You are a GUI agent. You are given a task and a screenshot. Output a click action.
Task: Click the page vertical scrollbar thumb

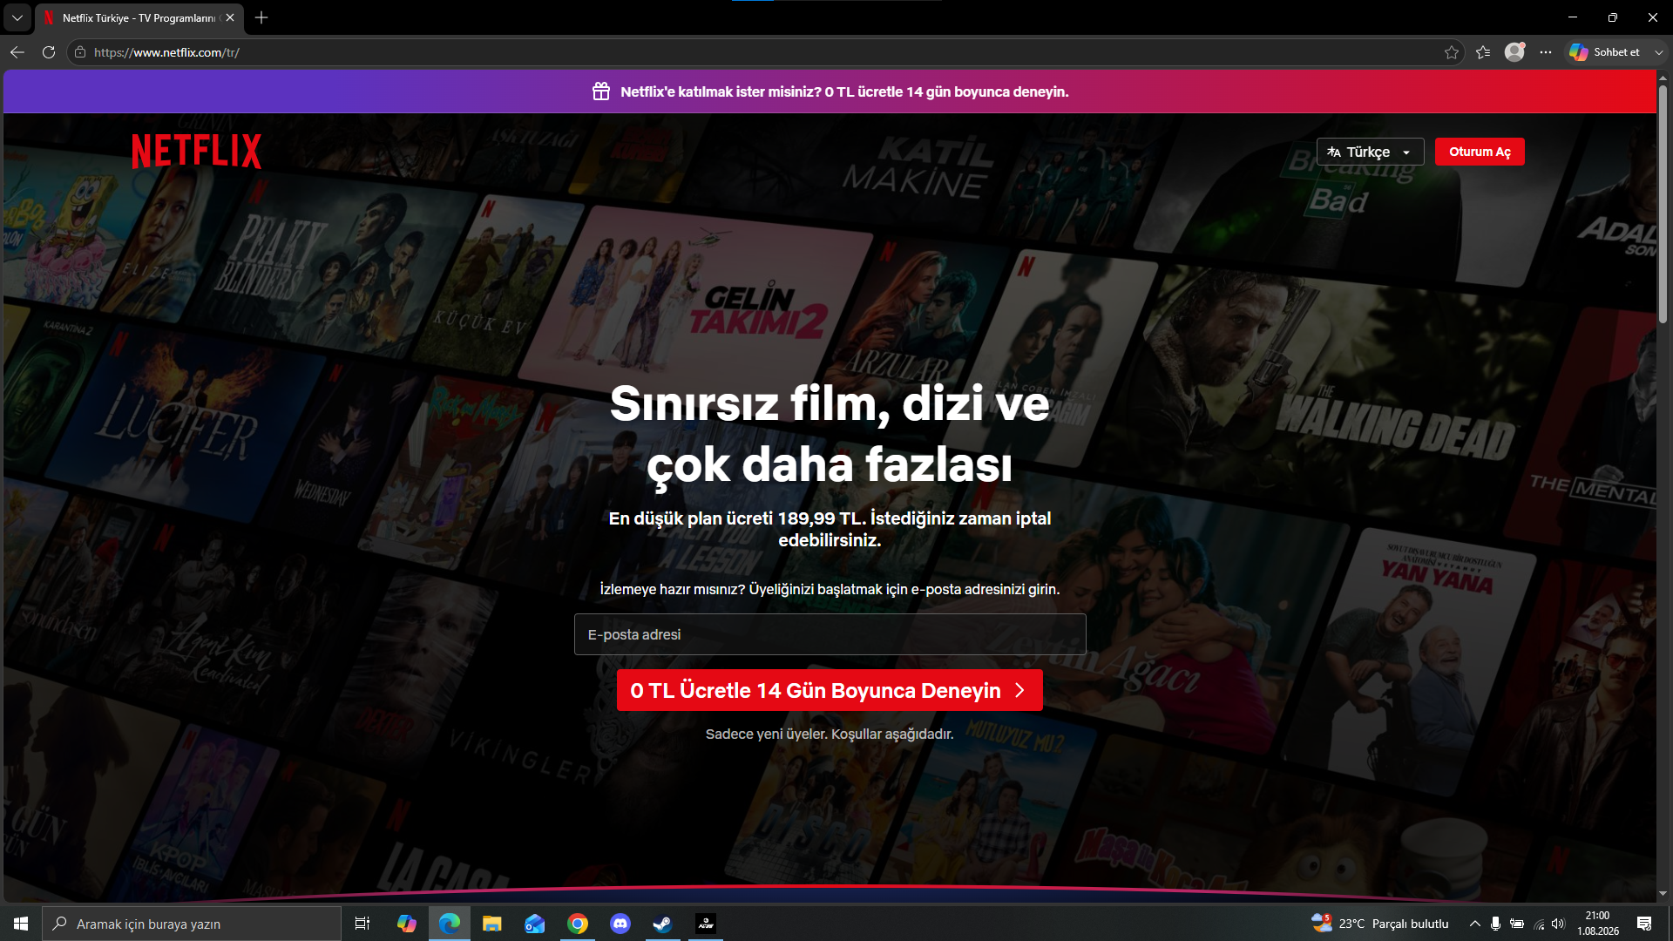pos(1663,205)
